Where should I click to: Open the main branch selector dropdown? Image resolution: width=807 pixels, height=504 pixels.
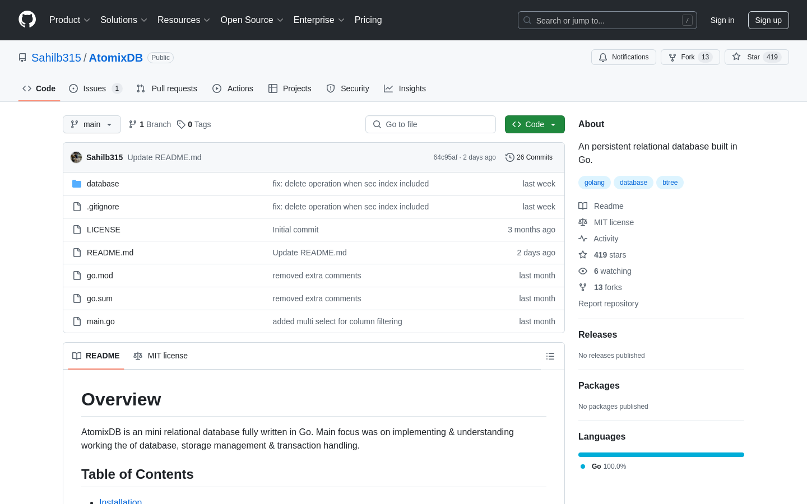point(92,124)
